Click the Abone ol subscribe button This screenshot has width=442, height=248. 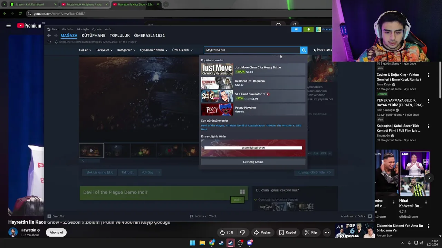[56, 232]
